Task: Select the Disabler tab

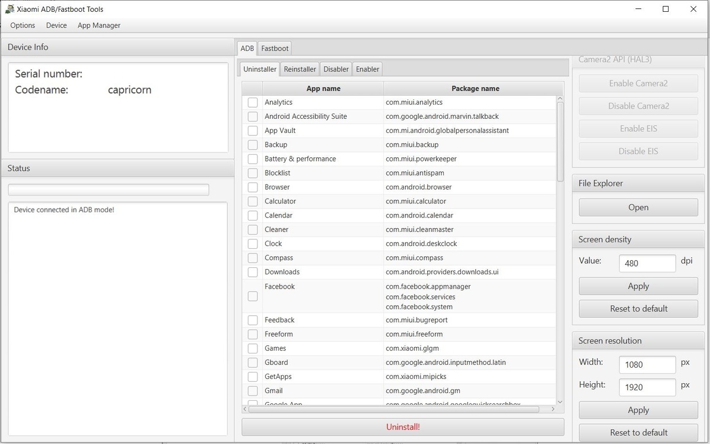Action: pos(336,69)
